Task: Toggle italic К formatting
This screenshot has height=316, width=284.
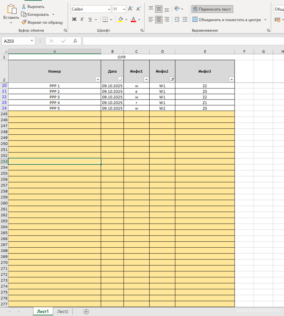Action: (x=82, y=19)
